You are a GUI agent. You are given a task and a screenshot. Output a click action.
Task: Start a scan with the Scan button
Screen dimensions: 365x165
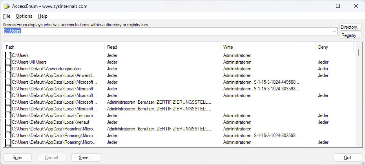[x=17, y=158]
